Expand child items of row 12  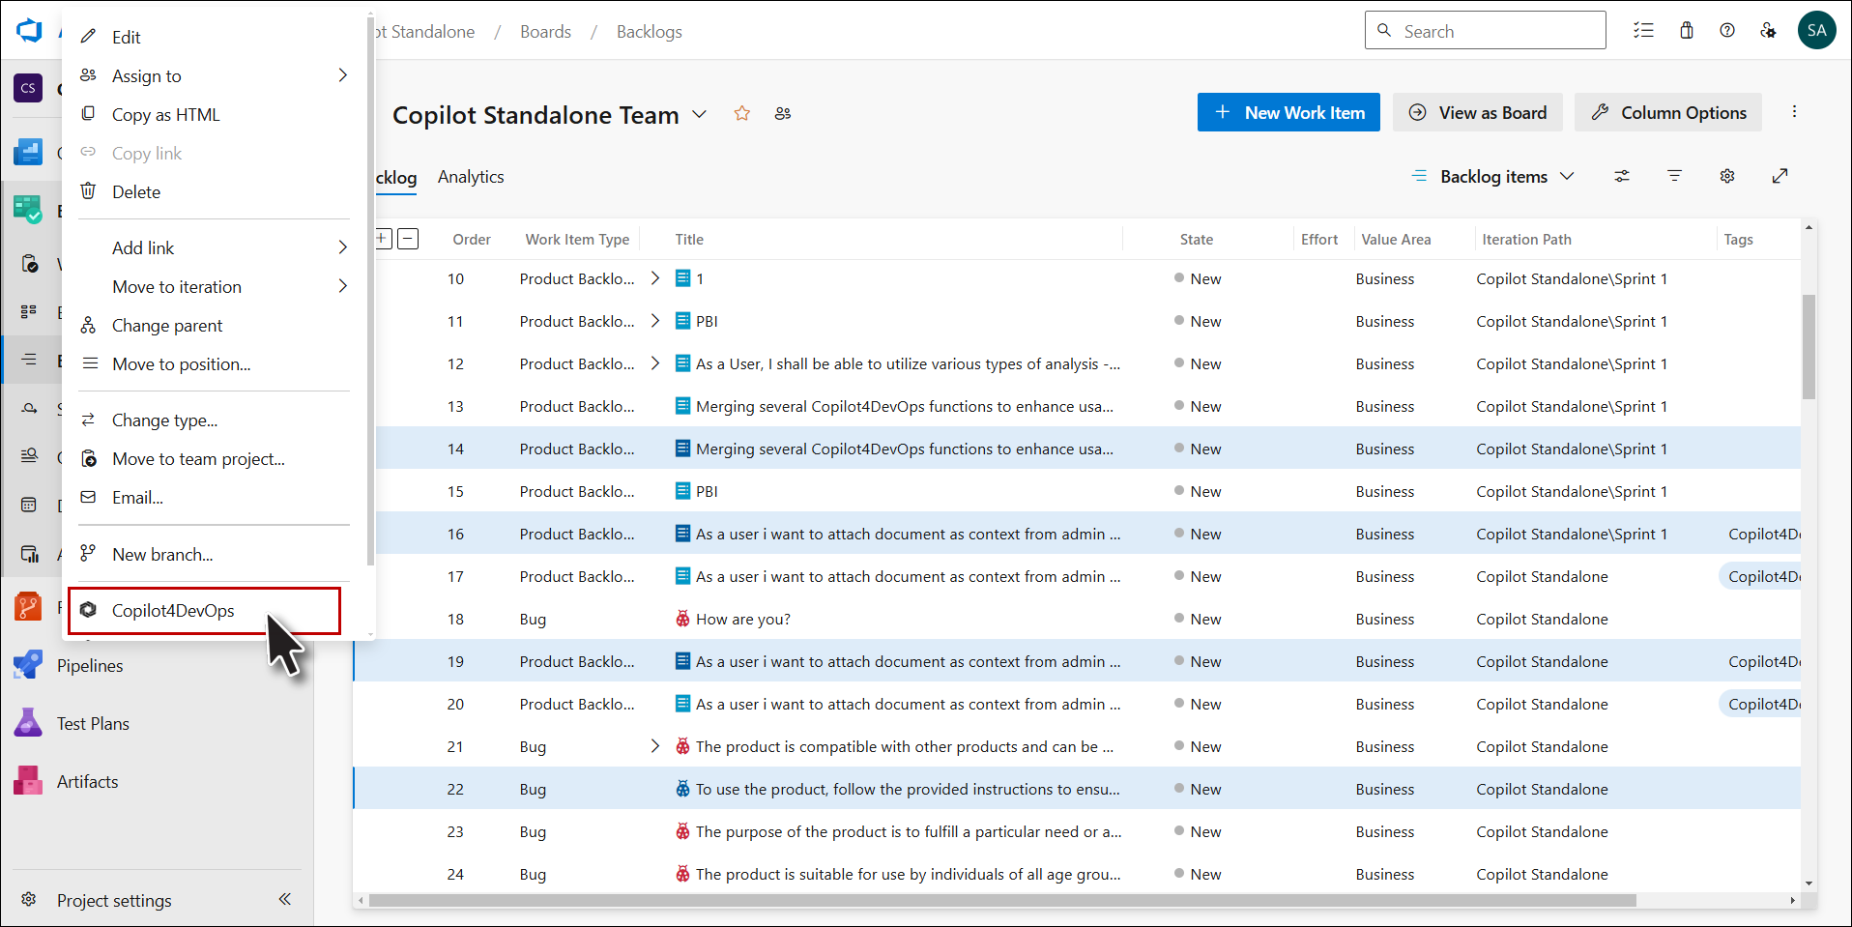(655, 363)
